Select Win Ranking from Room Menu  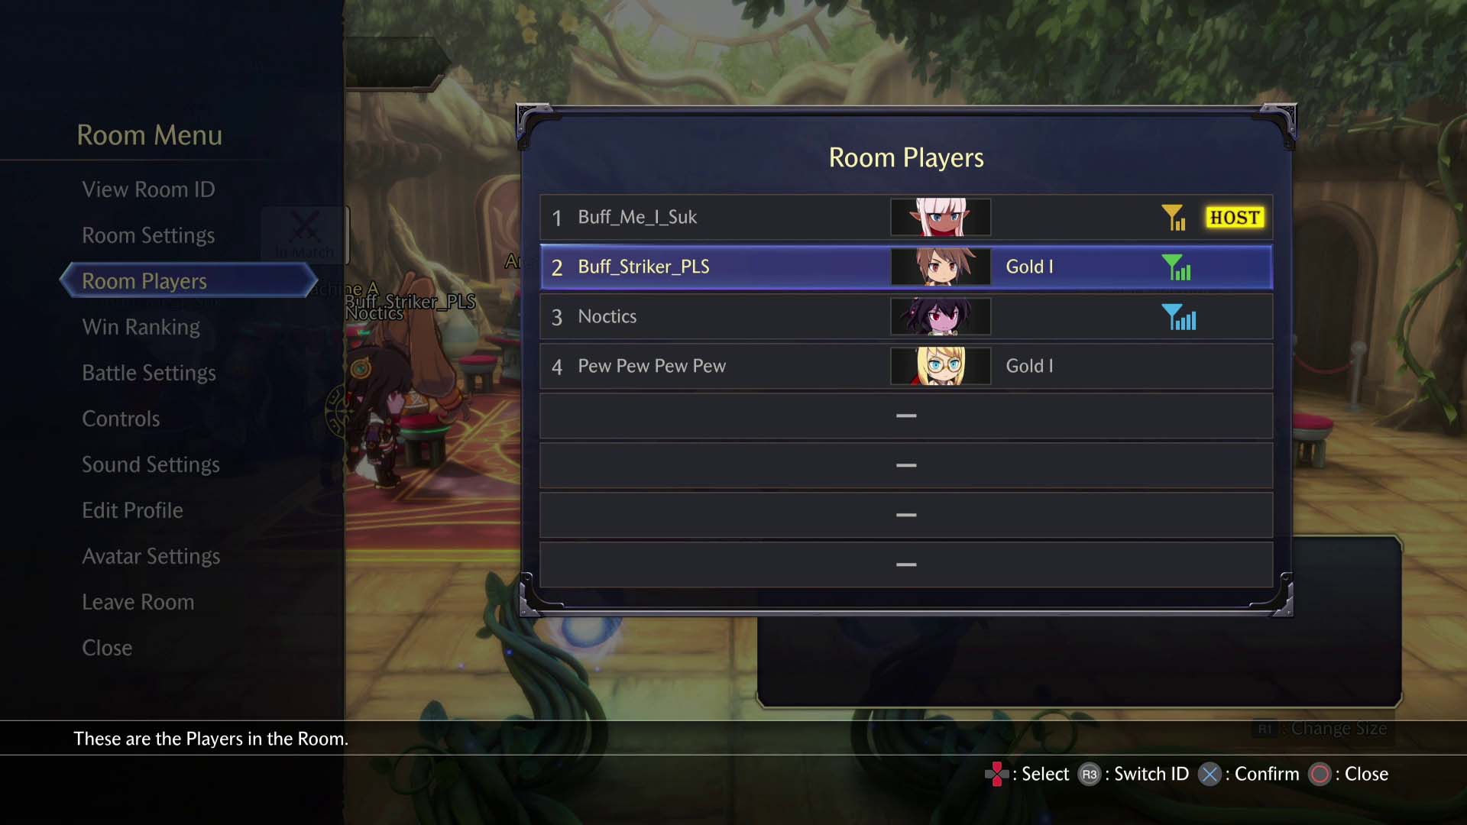(141, 326)
